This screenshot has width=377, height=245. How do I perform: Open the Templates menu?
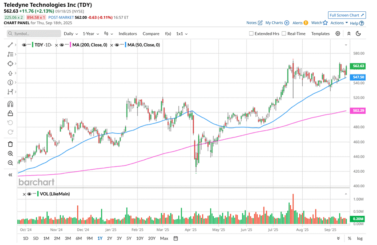coord(320,34)
